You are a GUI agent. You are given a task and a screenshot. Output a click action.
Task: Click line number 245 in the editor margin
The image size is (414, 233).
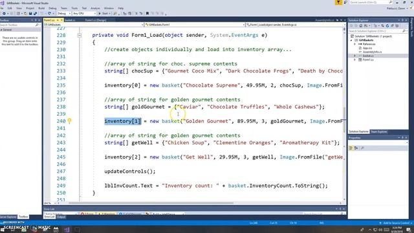[x=61, y=157]
